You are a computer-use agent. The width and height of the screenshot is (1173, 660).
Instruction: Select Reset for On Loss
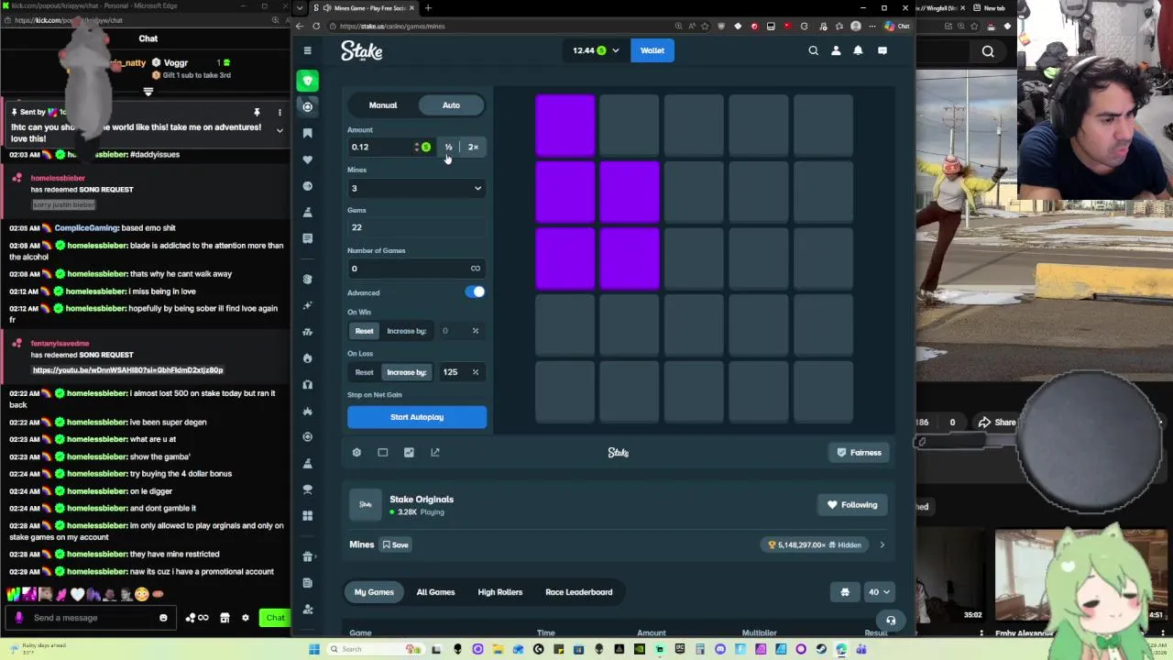[x=364, y=372]
